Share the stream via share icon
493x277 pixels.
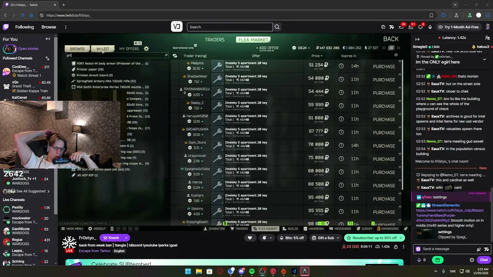tap(396, 247)
